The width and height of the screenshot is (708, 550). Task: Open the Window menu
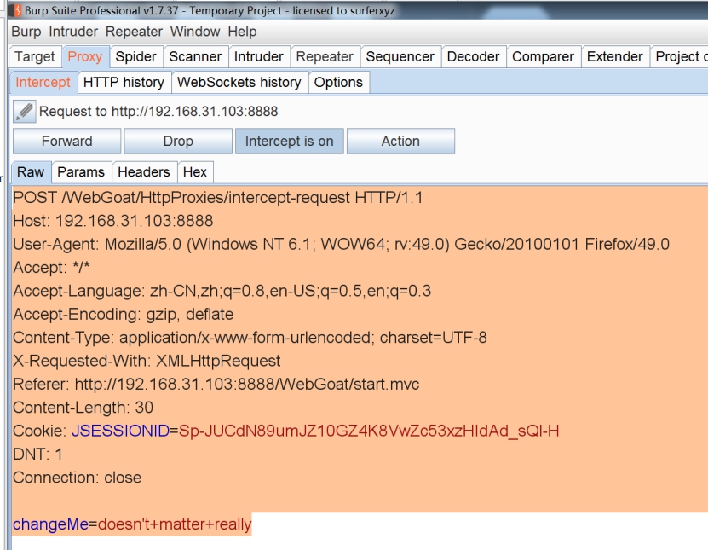195,32
